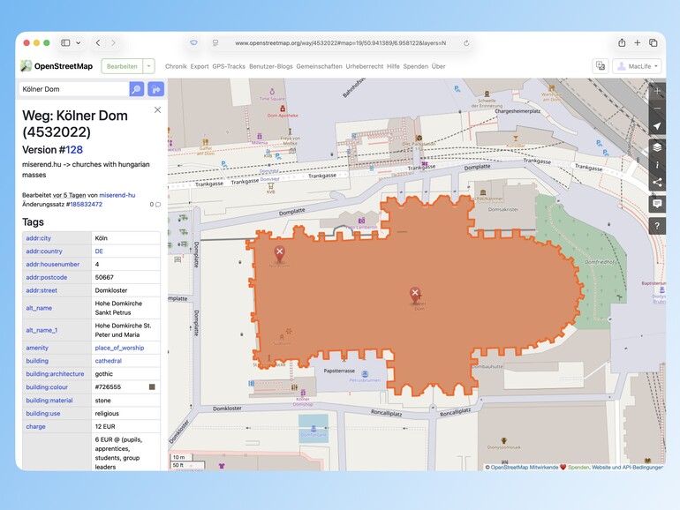Click the Dionysosmosaik map icon

[x=503, y=440]
